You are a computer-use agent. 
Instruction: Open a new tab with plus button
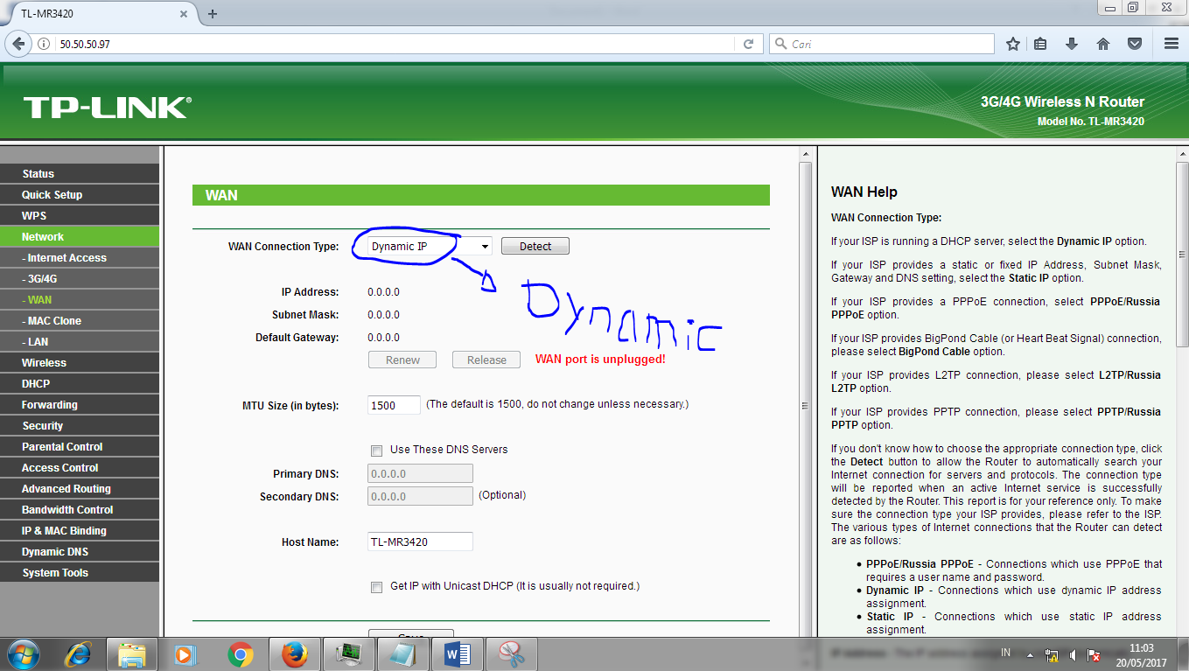point(213,14)
